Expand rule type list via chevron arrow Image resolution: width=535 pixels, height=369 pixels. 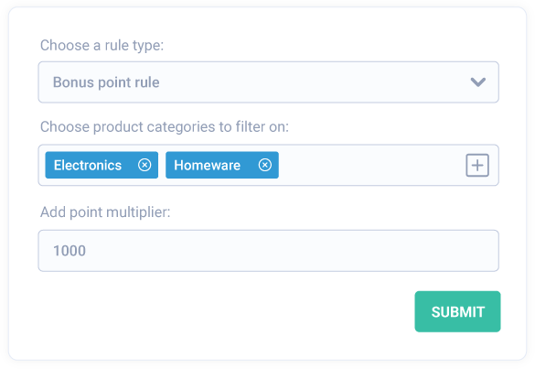click(478, 82)
